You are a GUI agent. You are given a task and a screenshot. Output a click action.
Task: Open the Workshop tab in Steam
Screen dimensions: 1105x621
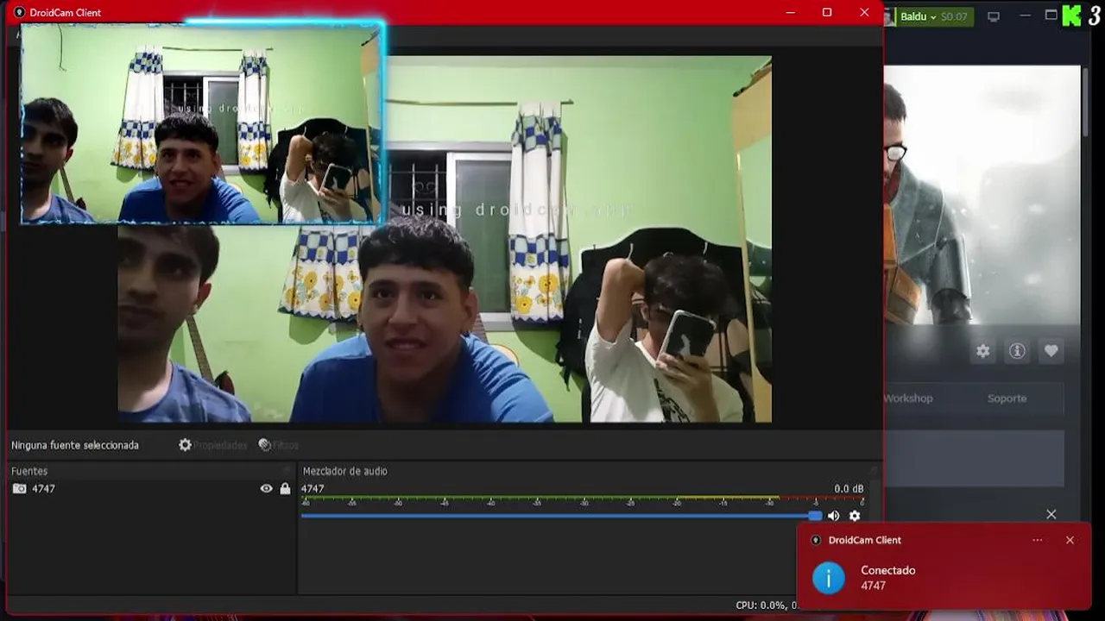(x=908, y=398)
